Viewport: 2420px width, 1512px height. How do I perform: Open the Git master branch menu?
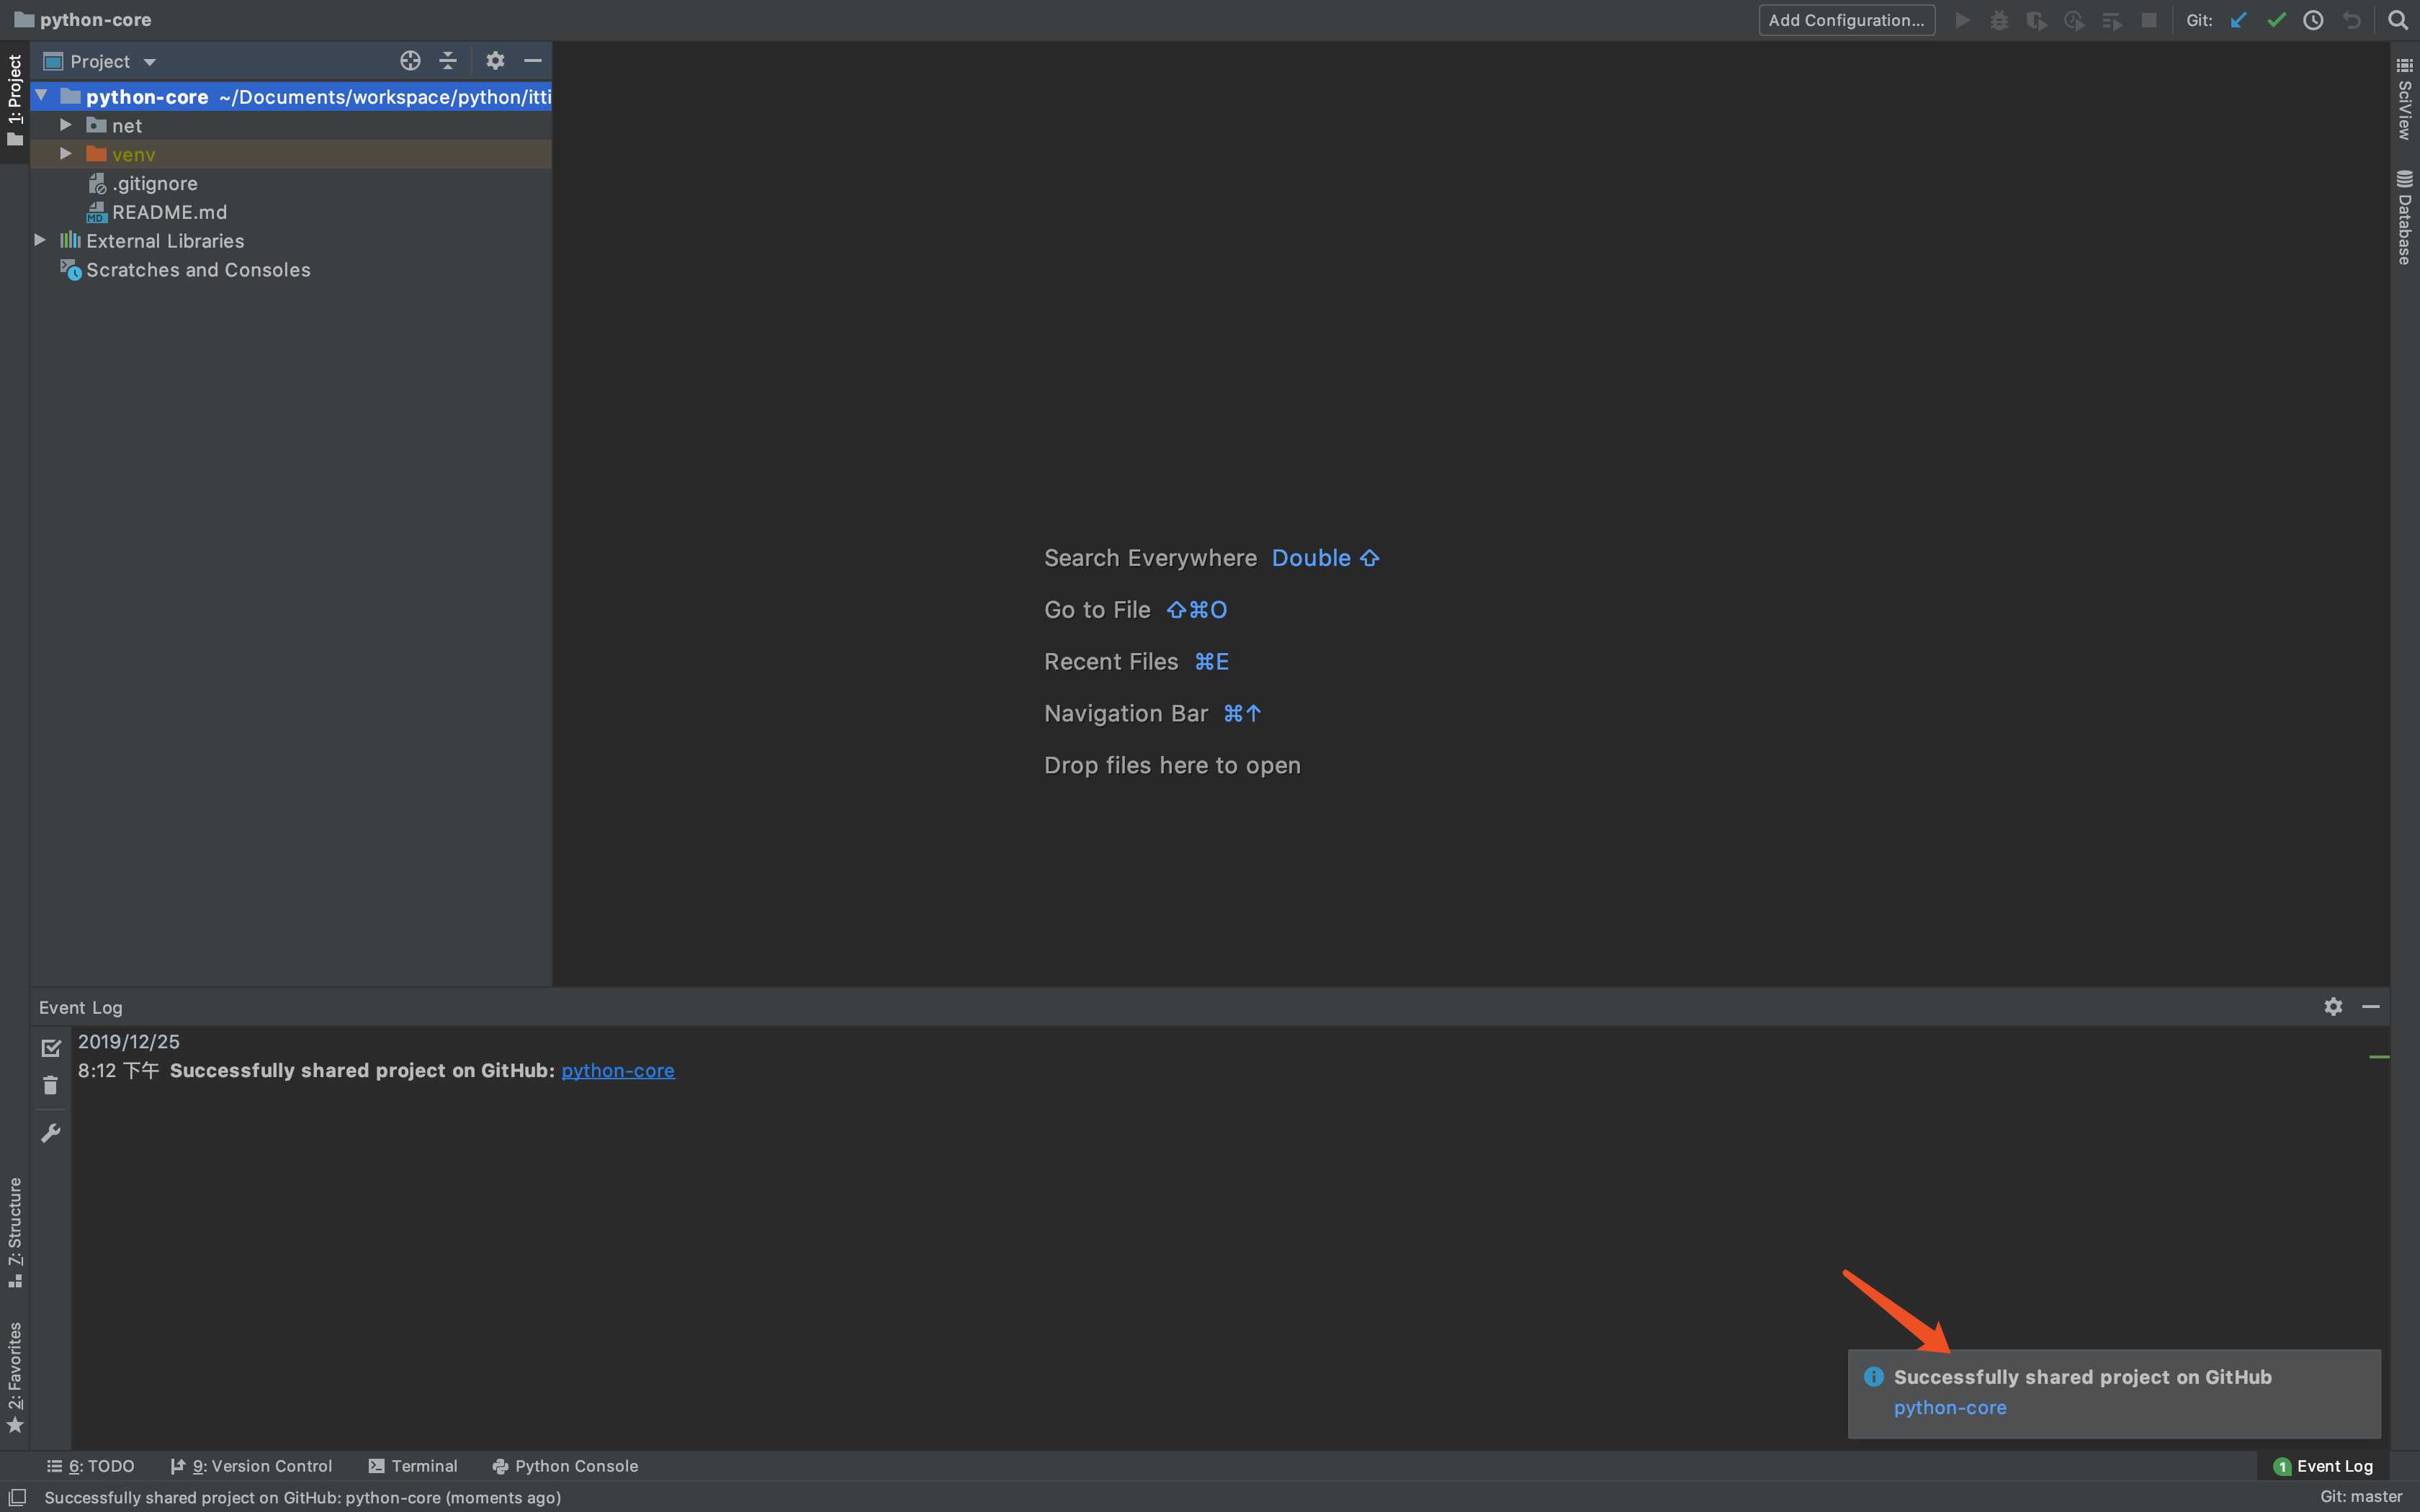click(x=2361, y=1497)
